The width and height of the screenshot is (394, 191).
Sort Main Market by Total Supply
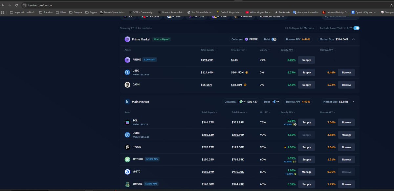pyautogui.click(x=209, y=112)
